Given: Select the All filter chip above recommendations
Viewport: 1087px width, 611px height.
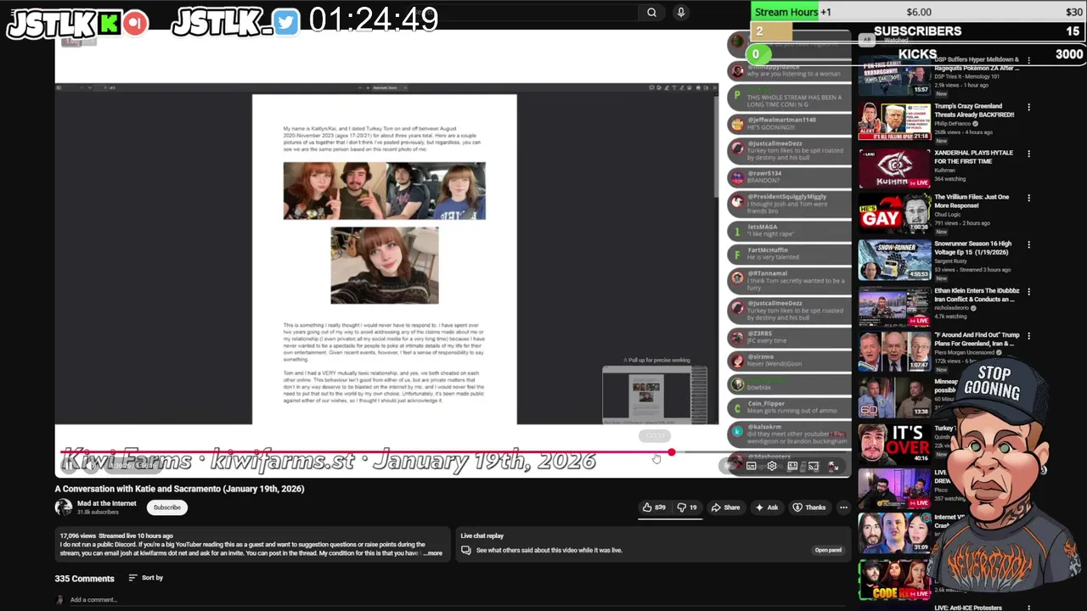Looking at the screenshot, I should 867,39.
